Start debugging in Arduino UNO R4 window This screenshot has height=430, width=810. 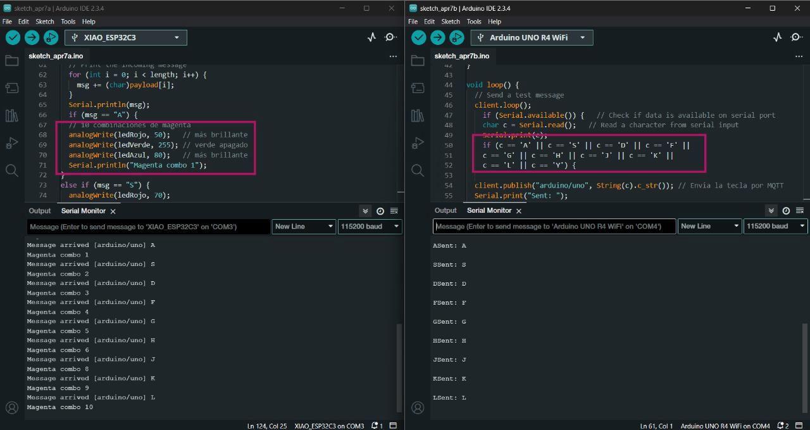456,37
